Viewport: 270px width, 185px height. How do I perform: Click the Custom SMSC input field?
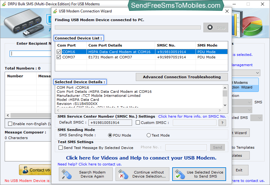click(195, 123)
